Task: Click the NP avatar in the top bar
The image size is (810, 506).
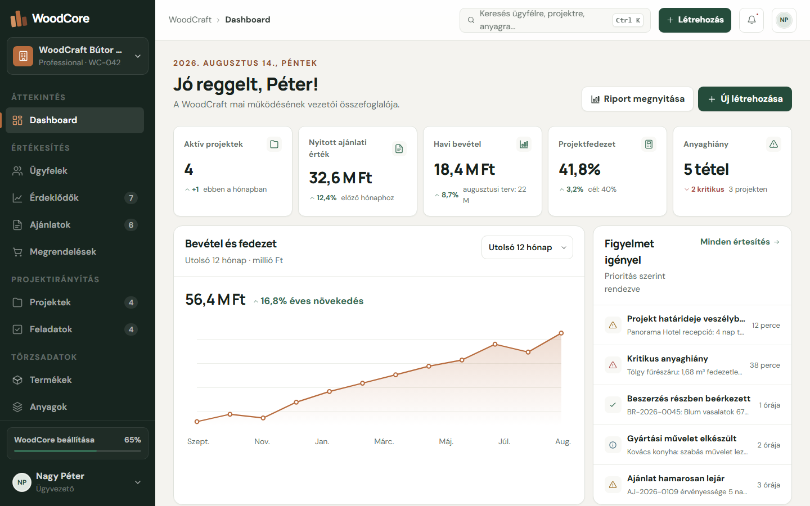Action: tap(784, 20)
